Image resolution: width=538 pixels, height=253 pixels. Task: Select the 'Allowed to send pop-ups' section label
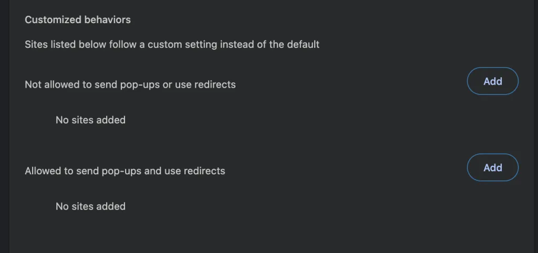pos(125,171)
